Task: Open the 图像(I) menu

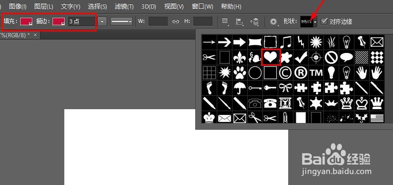Action: tap(18, 6)
